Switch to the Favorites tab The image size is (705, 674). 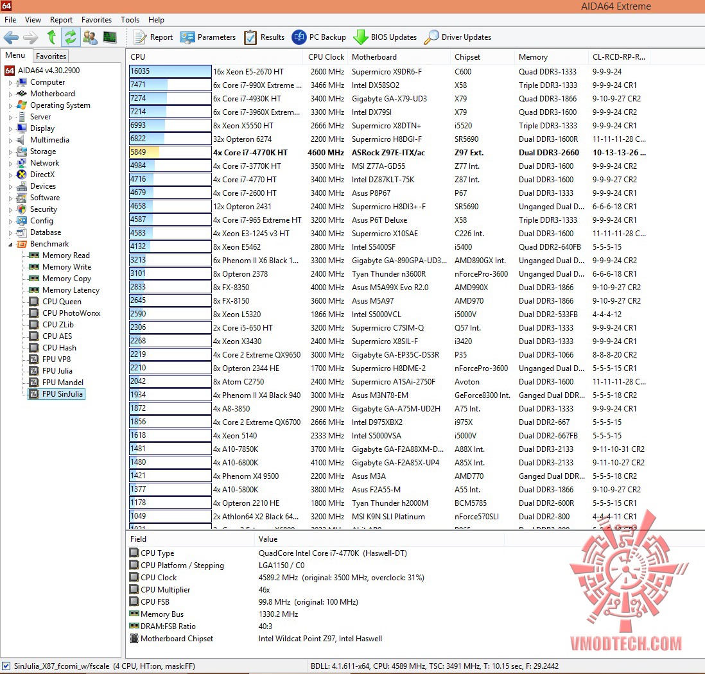[x=51, y=56]
